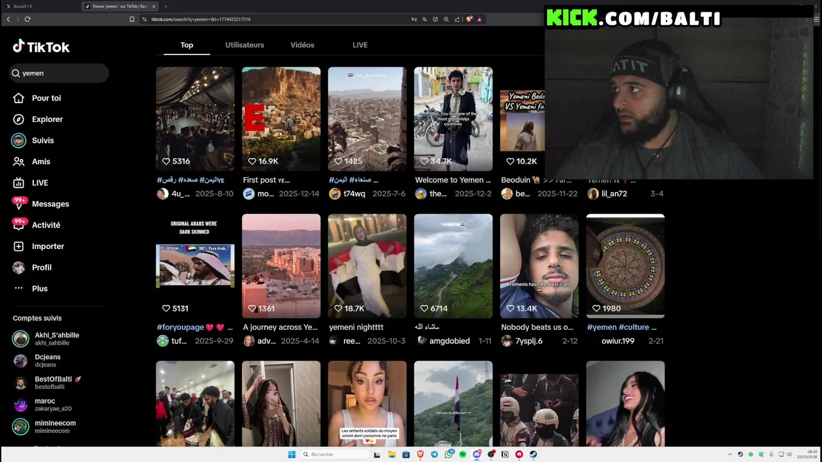Open Notion from the taskbar
822x462 pixels.
point(505,454)
